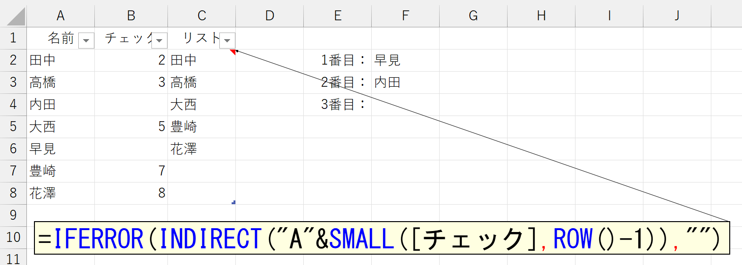Open the 名前 filter dropdown
742x265 pixels.
coord(86,41)
